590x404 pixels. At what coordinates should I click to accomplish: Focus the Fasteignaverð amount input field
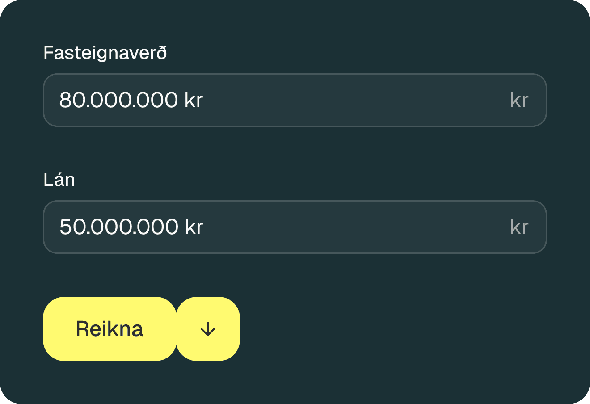(268, 100)
